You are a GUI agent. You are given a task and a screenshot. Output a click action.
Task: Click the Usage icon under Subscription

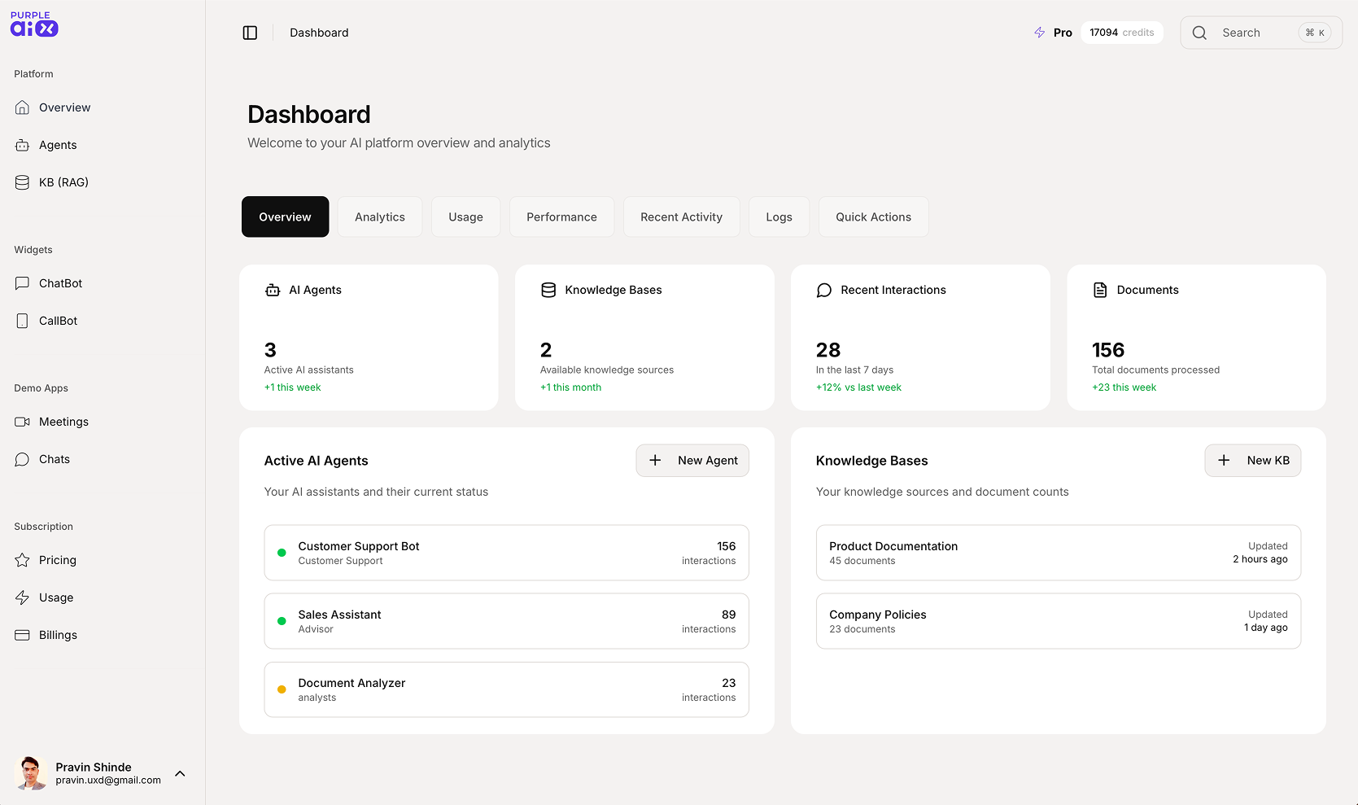coord(22,597)
